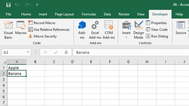
Task: Toggle Use Relative References
Action: pyautogui.click(x=49, y=29)
